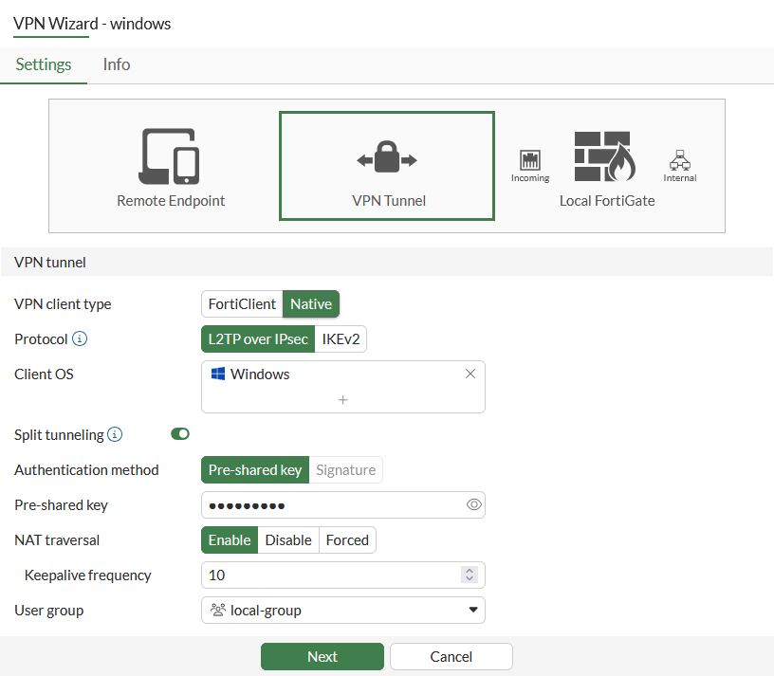
Task: Switch to the Info tab
Action: (x=117, y=64)
